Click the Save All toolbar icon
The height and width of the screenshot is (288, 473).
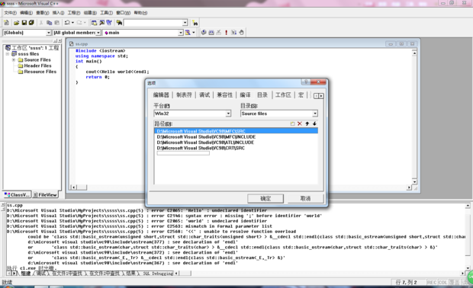(x=31, y=23)
